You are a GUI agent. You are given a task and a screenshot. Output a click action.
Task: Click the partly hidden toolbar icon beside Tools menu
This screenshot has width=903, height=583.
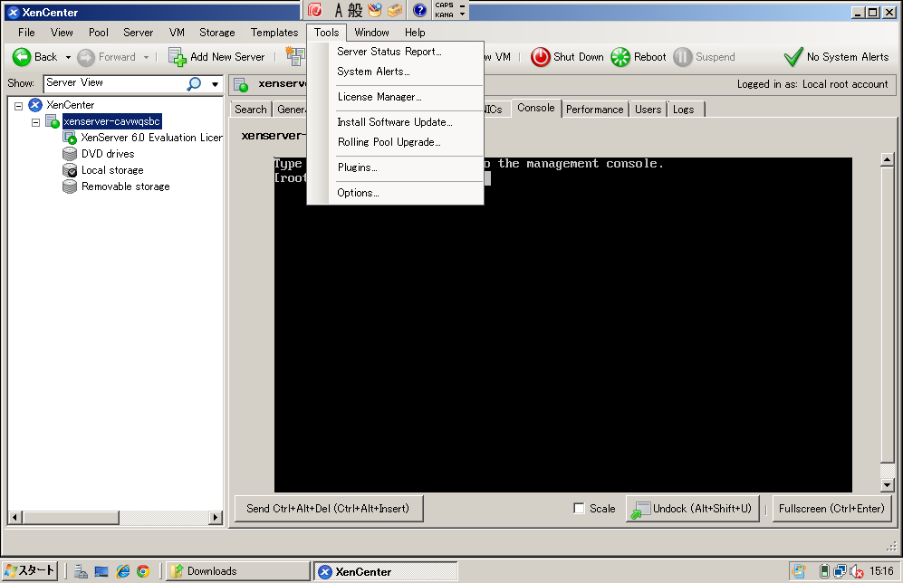point(295,57)
